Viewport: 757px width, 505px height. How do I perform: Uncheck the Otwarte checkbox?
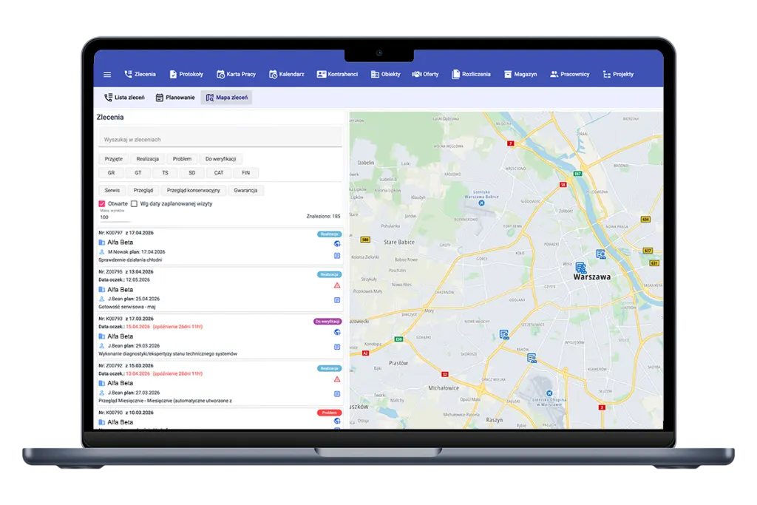coord(102,204)
